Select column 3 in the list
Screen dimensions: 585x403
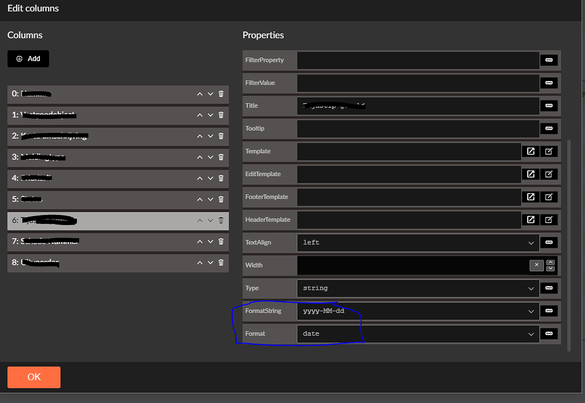pyautogui.click(x=118, y=158)
